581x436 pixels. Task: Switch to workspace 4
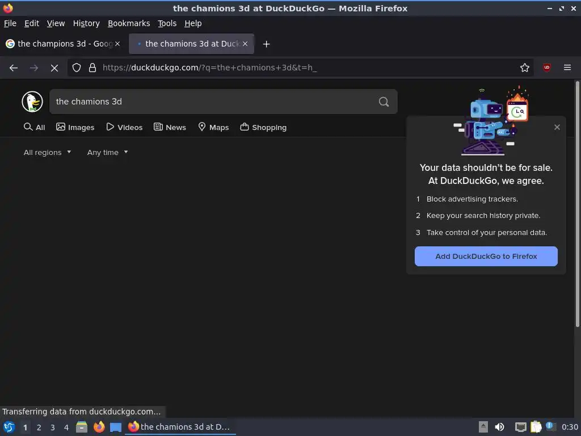66,427
